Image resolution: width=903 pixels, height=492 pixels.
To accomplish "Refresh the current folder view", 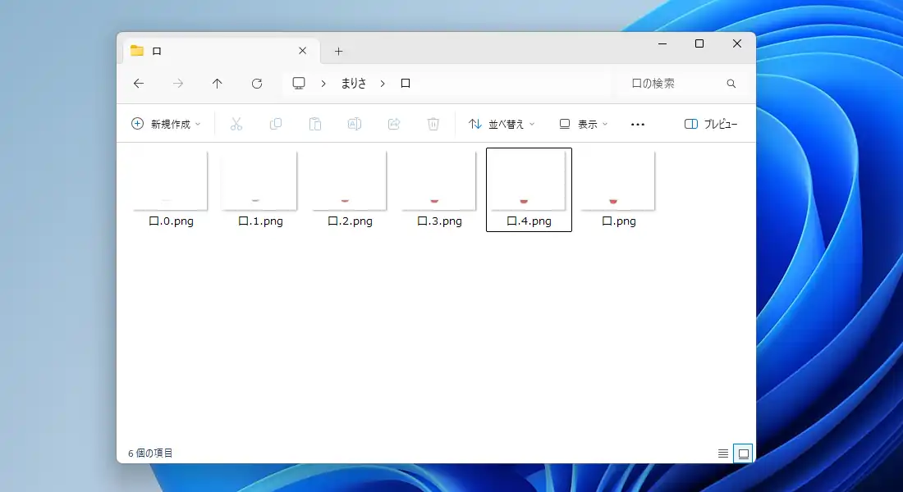I will pos(257,84).
